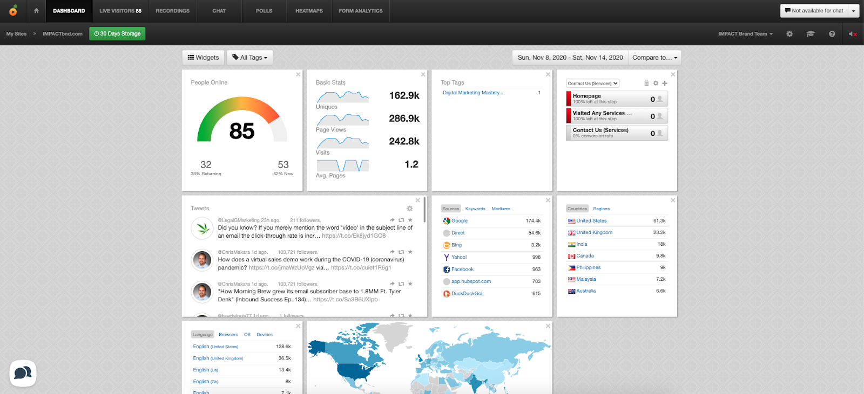The image size is (864, 394).
Task: Click the Homepage funnel step
Action: click(x=617, y=99)
